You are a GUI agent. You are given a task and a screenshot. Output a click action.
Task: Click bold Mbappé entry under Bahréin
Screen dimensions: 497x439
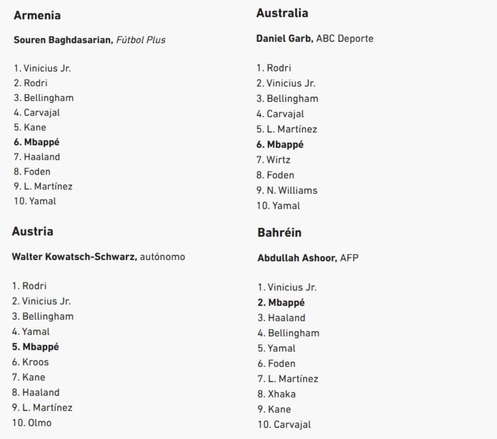(287, 302)
